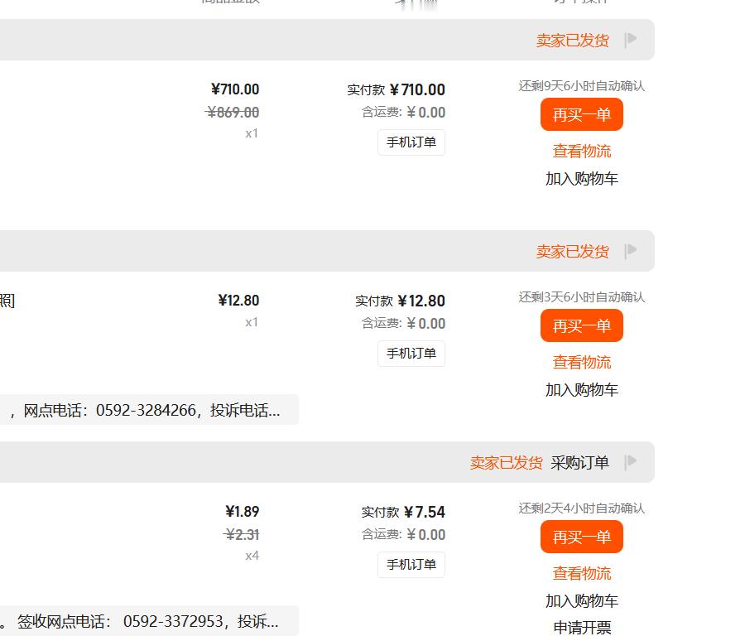Image resolution: width=745 pixels, height=636 pixels.
Task: Click 加入购物车 under the ¥7.54 order
Action: pyautogui.click(x=582, y=601)
